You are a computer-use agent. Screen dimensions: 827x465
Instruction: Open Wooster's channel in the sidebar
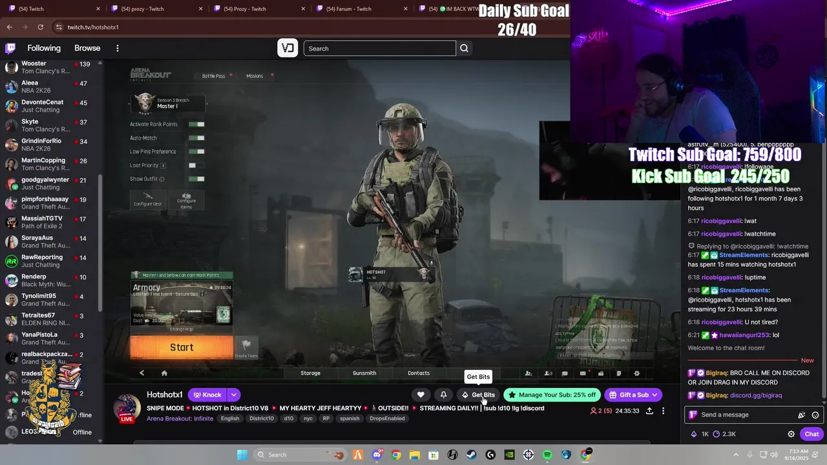[50, 67]
